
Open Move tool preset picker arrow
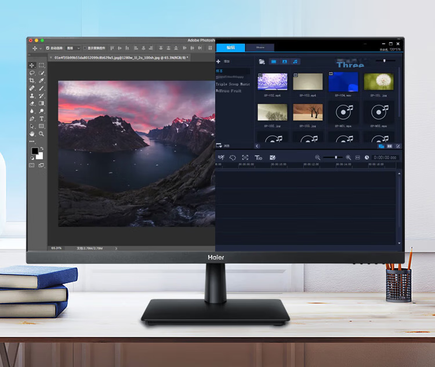(x=41, y=48)
